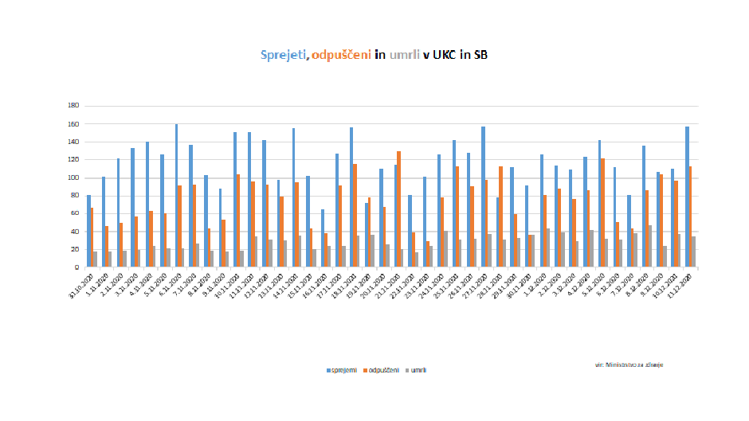This screenshot has height=421, width=749.
Task: Click the 'vir: Ministrstvo za zdravje' source text
Action: click(x=629, y=364)
